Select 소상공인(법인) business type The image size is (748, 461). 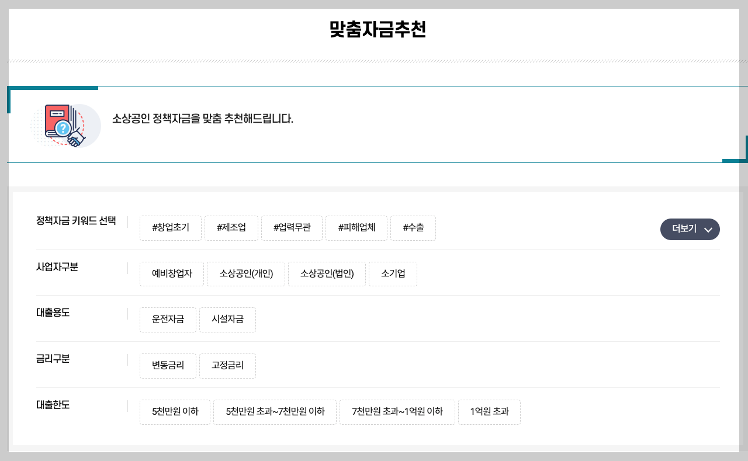point(327,274)
